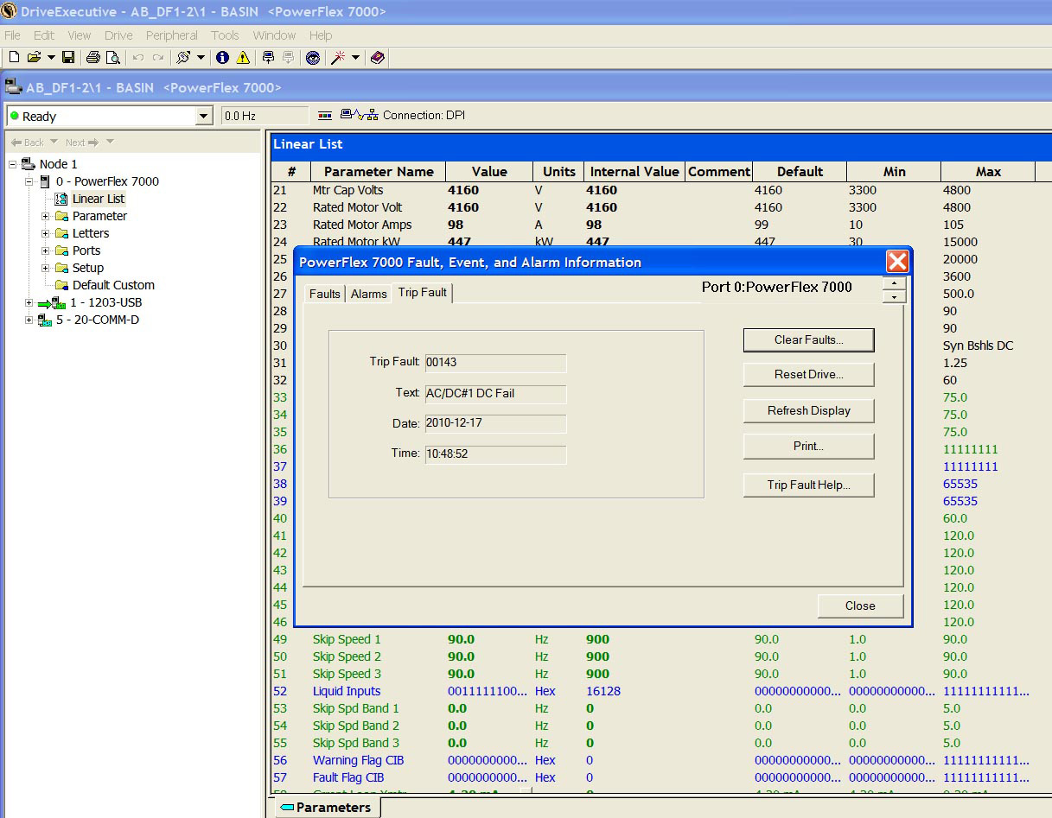Image resolution: width=1052 pixels, height=818 pixels.
Task: Open the dropdown arrow next to connect icon
Action: click(201, 58)
